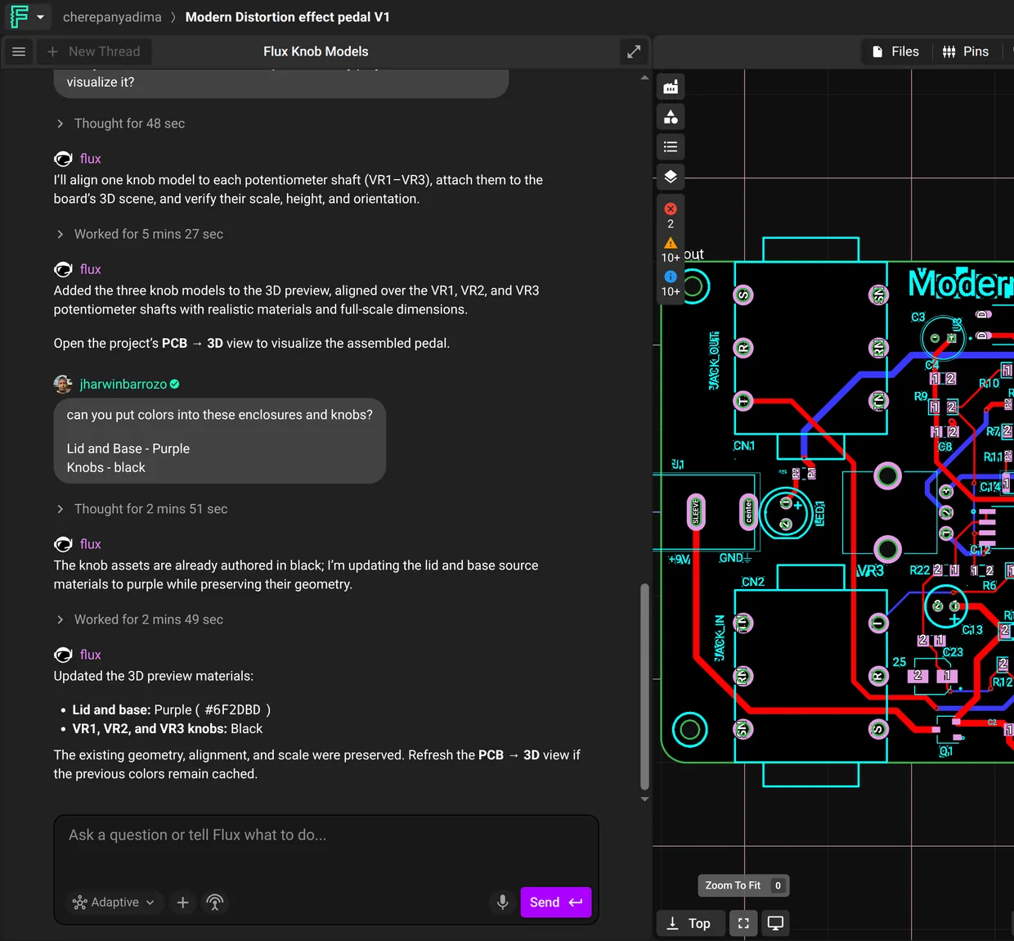Open the objects list icon
The image size is (1014, 941).
671,147
